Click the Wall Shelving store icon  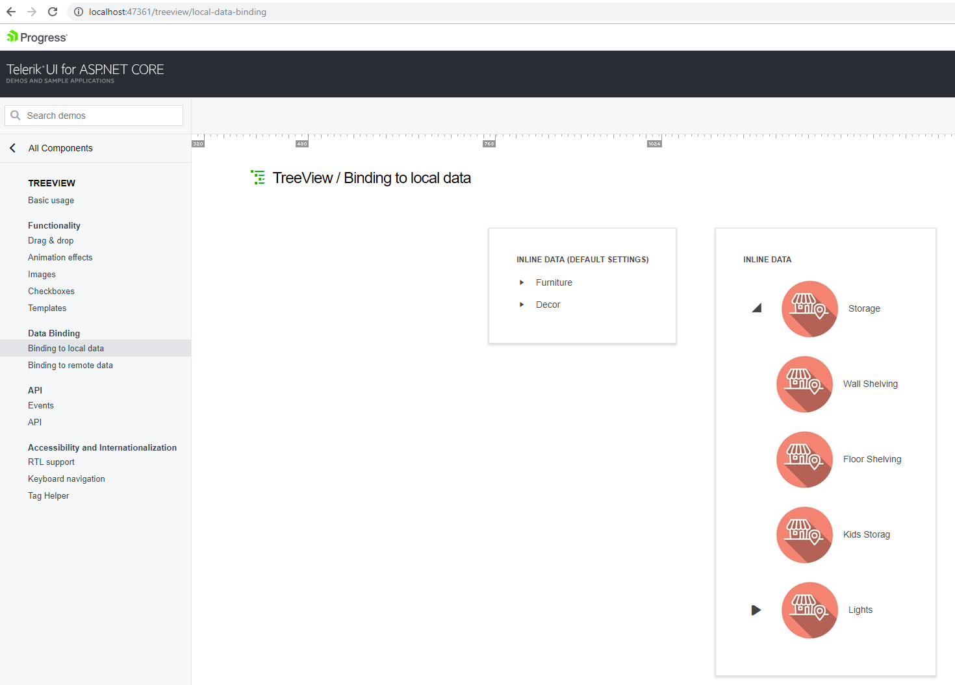click(804, 384)
